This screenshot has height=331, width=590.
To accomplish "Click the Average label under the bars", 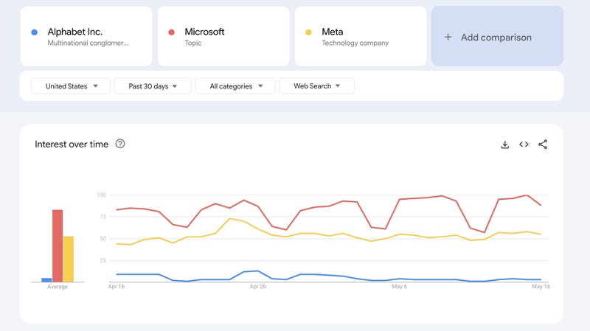I will [58, 287].
